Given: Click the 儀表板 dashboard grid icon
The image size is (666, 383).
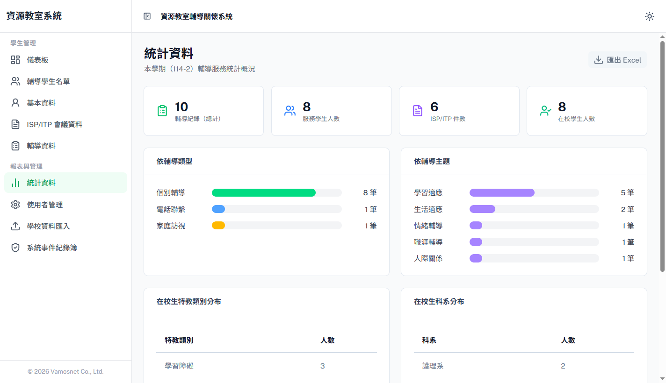Looking at the screenshot, I should (x=15, y=60).
